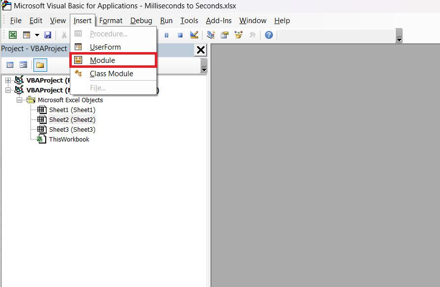Viewport: 440px width, 287px height.
Task: Open the Edit menu
Action: 36,21
